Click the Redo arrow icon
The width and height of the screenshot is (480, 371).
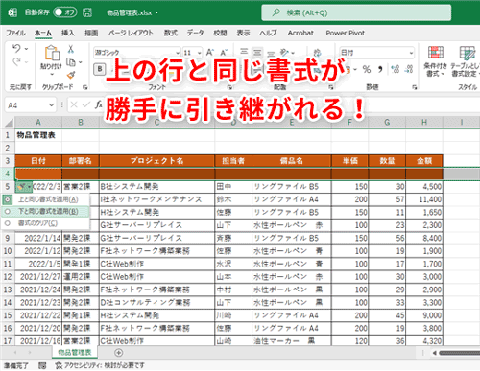[16, 61]
